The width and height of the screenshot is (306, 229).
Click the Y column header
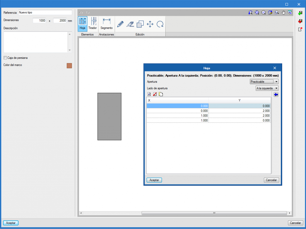point(240,100)
